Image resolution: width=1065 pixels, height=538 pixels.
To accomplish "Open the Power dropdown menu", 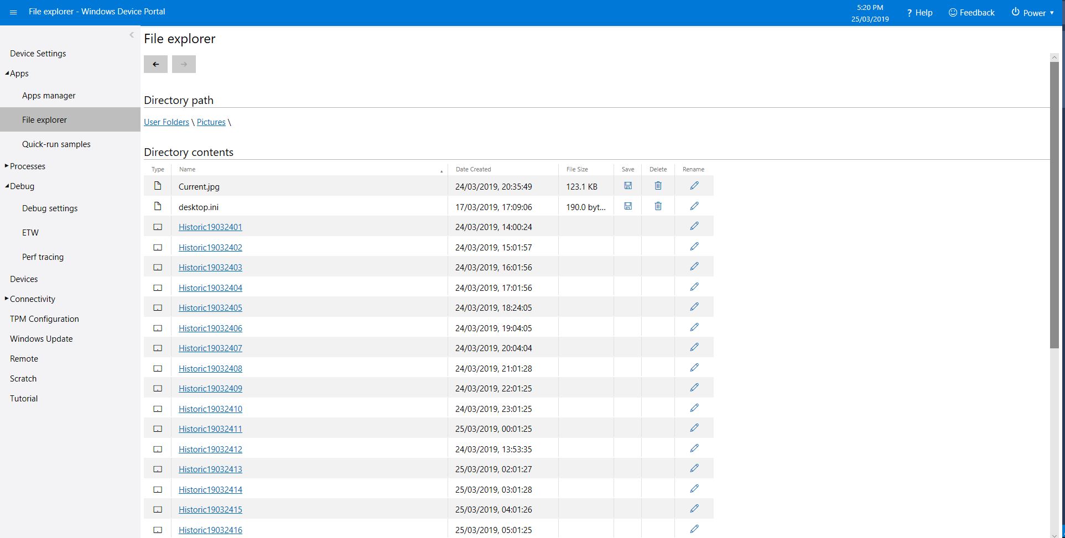I will pos(1033,13).
